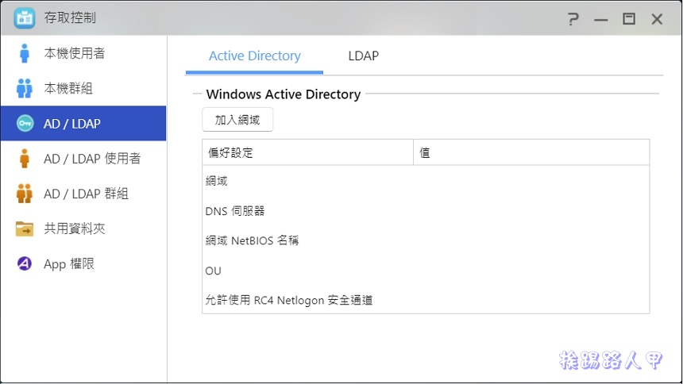Image resolution: width=683 pixels, height=384 pixels.
Task: Select the 網域 NetBIOS 名稱 row
Action: (426, 240)
